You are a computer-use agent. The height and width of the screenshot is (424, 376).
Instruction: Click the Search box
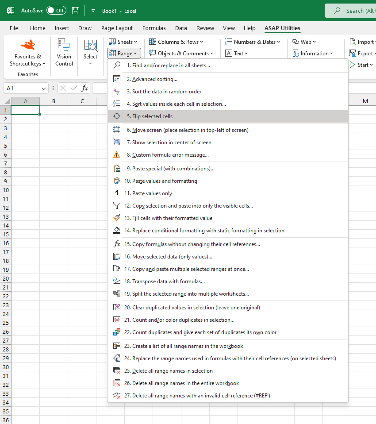tap(350, 11)
